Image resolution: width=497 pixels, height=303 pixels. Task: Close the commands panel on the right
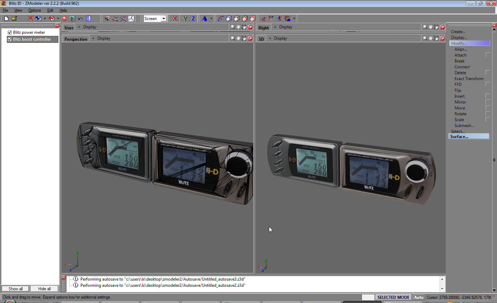pos(494,25)
